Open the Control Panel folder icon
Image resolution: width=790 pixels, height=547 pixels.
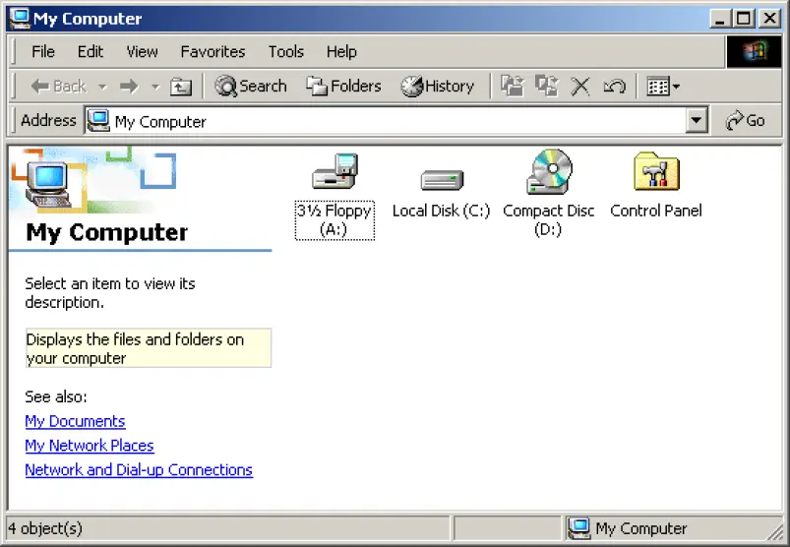tap(656, 171)
